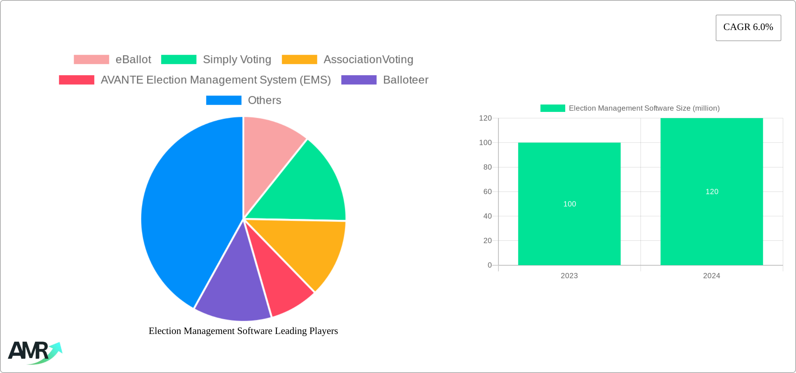Click Election Management Software Size (million) label
796x373 pixels.
coord(644,108)
